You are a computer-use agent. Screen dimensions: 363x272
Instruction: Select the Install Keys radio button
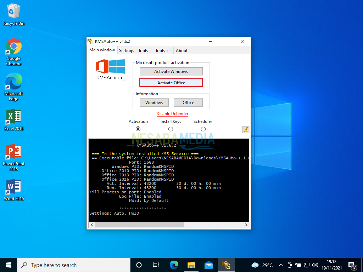[171, 129]
